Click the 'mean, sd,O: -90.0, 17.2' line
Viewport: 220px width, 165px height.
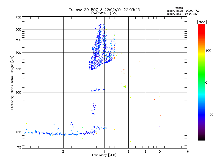point(183,11)
